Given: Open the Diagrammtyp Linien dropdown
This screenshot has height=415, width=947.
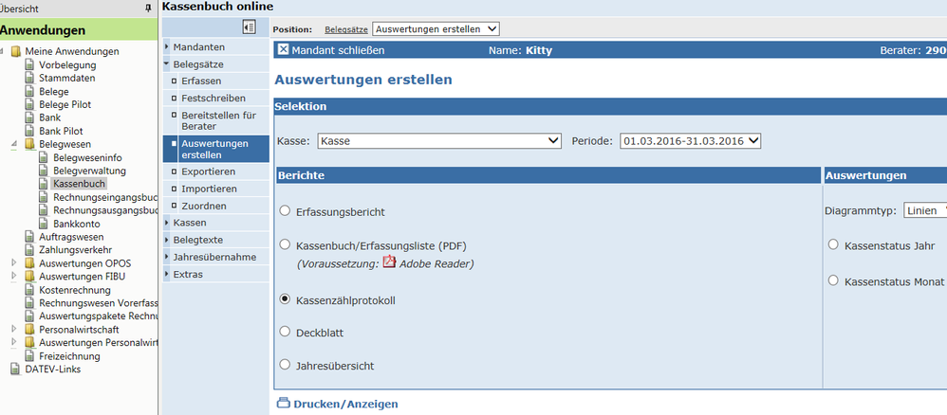Looking at the screenshot, I should [925, 210].
